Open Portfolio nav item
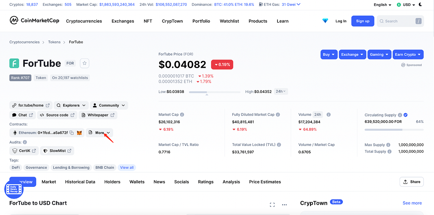This screenshot has height=215, width=434. coord(201,21)
